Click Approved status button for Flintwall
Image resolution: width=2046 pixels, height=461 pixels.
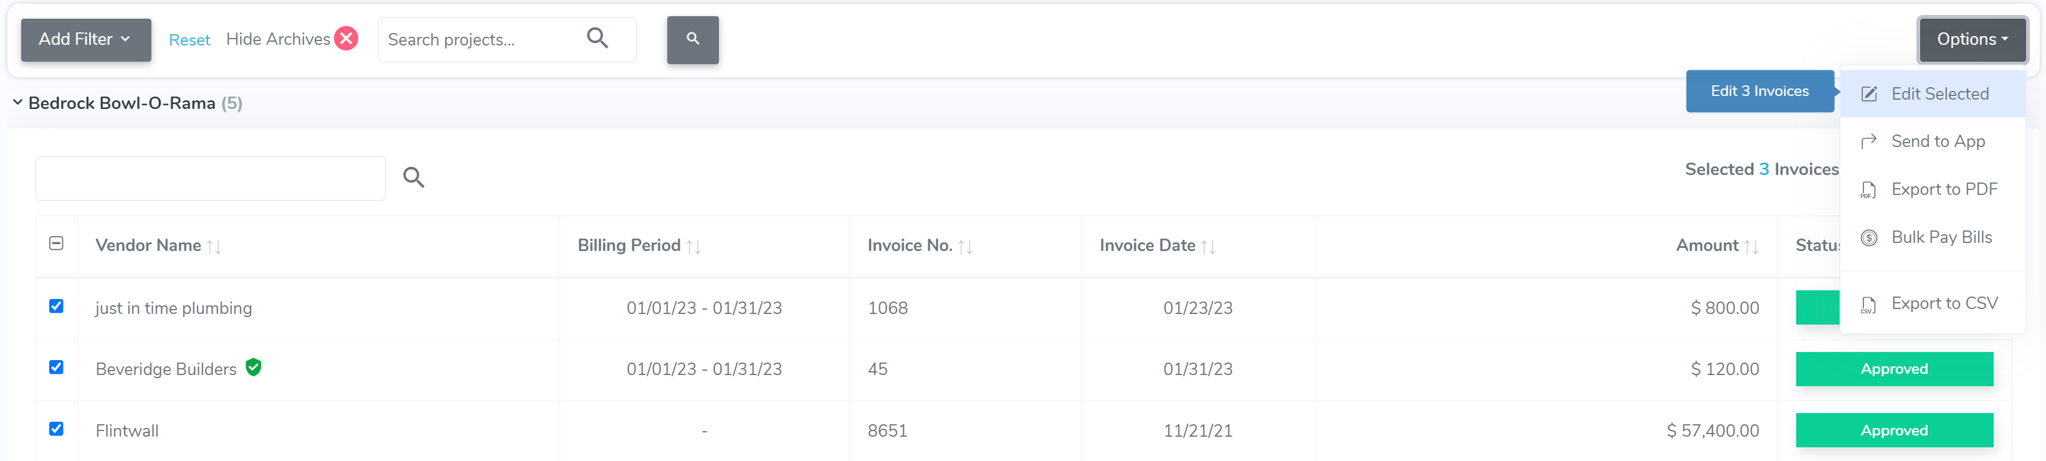coord(1893,430)
